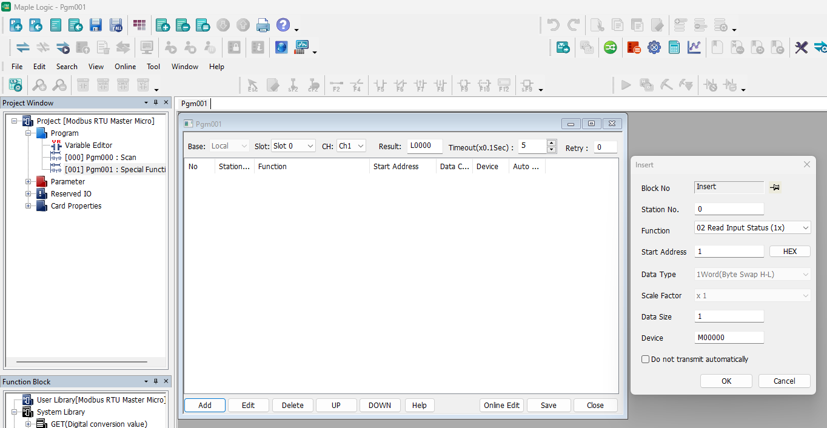Open the Online menu

point(125,67)
